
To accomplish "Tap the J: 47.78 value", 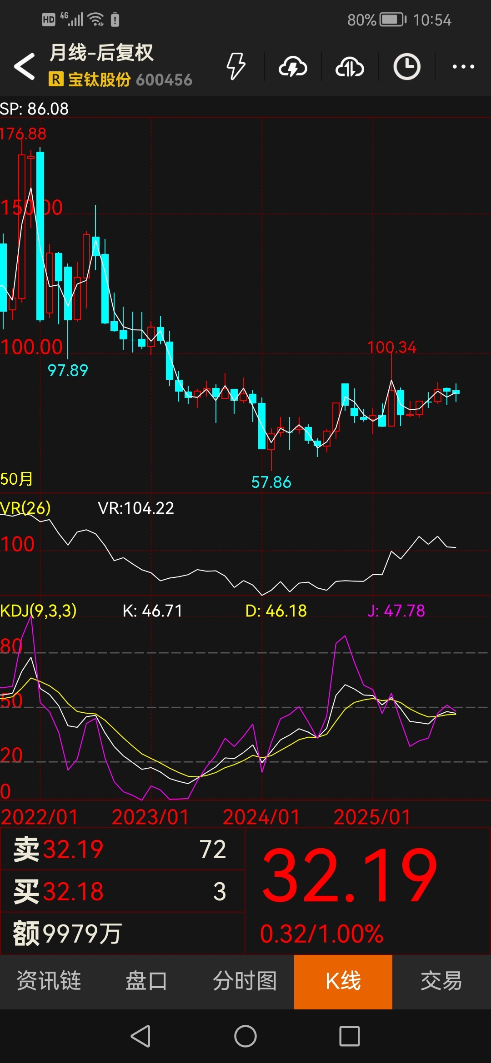I will coord(396,611).
